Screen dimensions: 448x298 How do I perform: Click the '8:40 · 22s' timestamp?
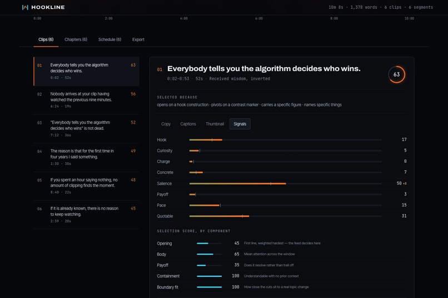(61, 192)
